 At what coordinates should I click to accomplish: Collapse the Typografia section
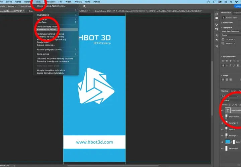222,27
